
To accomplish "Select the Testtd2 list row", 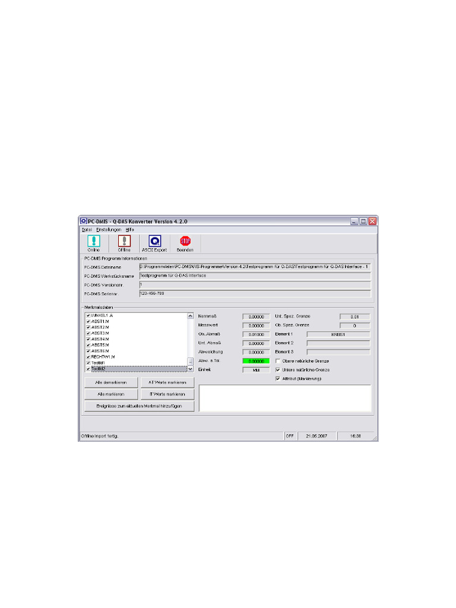I will pos(139,369).
